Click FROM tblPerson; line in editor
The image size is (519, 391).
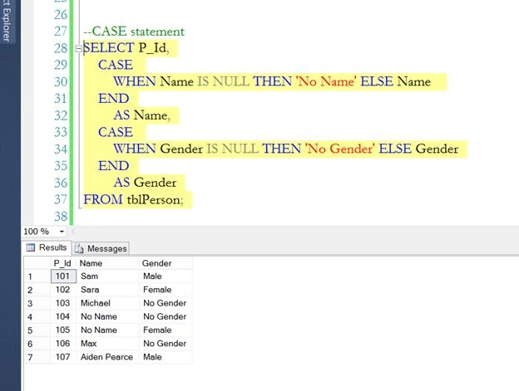click(133, 199)
